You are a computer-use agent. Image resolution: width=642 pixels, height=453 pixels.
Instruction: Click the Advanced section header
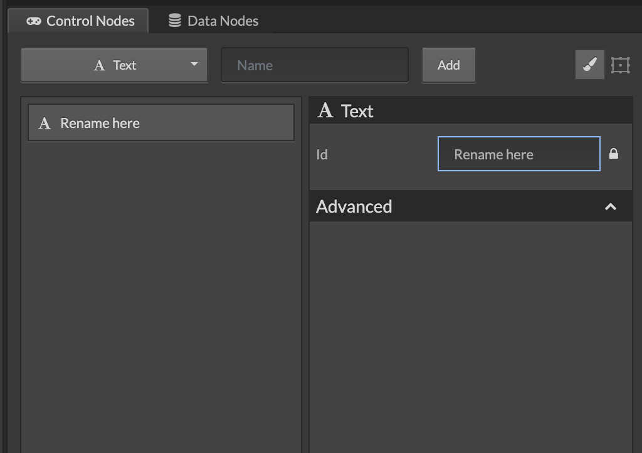pos(471,206)
